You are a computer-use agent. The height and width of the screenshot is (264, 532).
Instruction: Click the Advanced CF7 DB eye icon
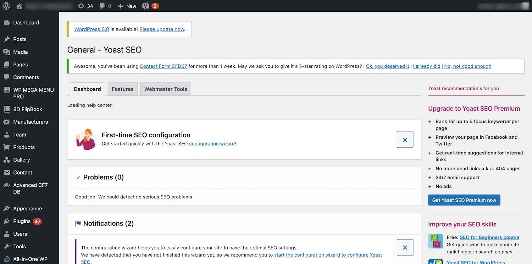click(x=6, y=185)
